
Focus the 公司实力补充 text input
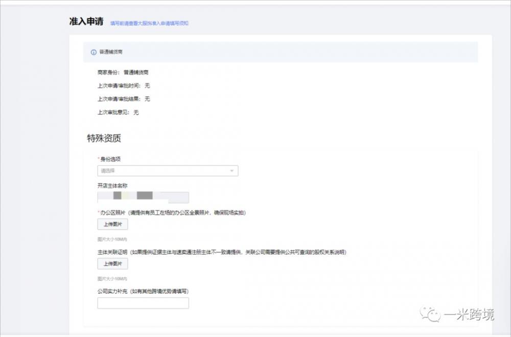(143, 303)
